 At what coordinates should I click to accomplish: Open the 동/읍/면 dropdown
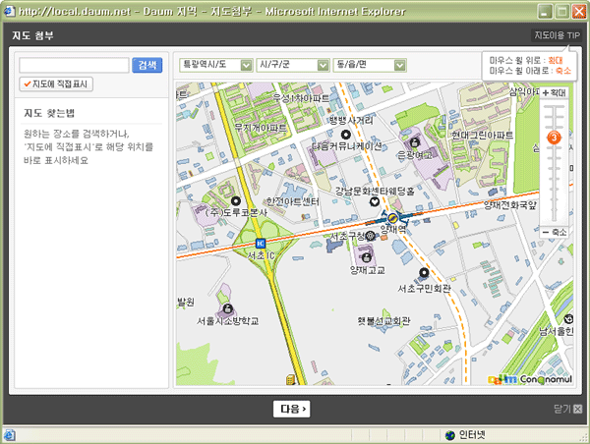(x=370, y=65)
